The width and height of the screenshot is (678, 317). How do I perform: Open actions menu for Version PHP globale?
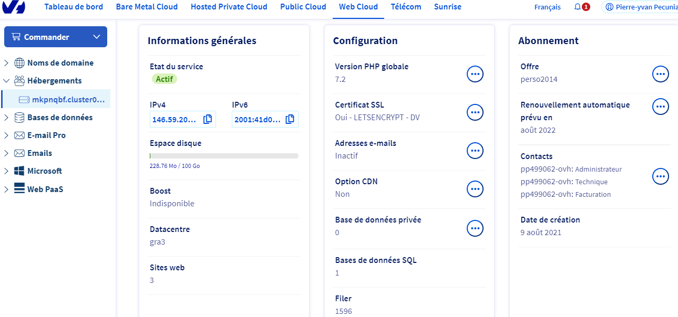pos(475,74)
